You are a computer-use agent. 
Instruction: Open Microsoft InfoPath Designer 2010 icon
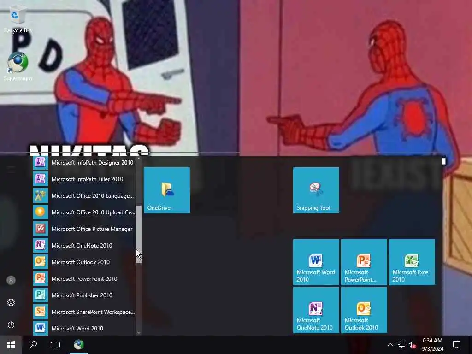41,163
